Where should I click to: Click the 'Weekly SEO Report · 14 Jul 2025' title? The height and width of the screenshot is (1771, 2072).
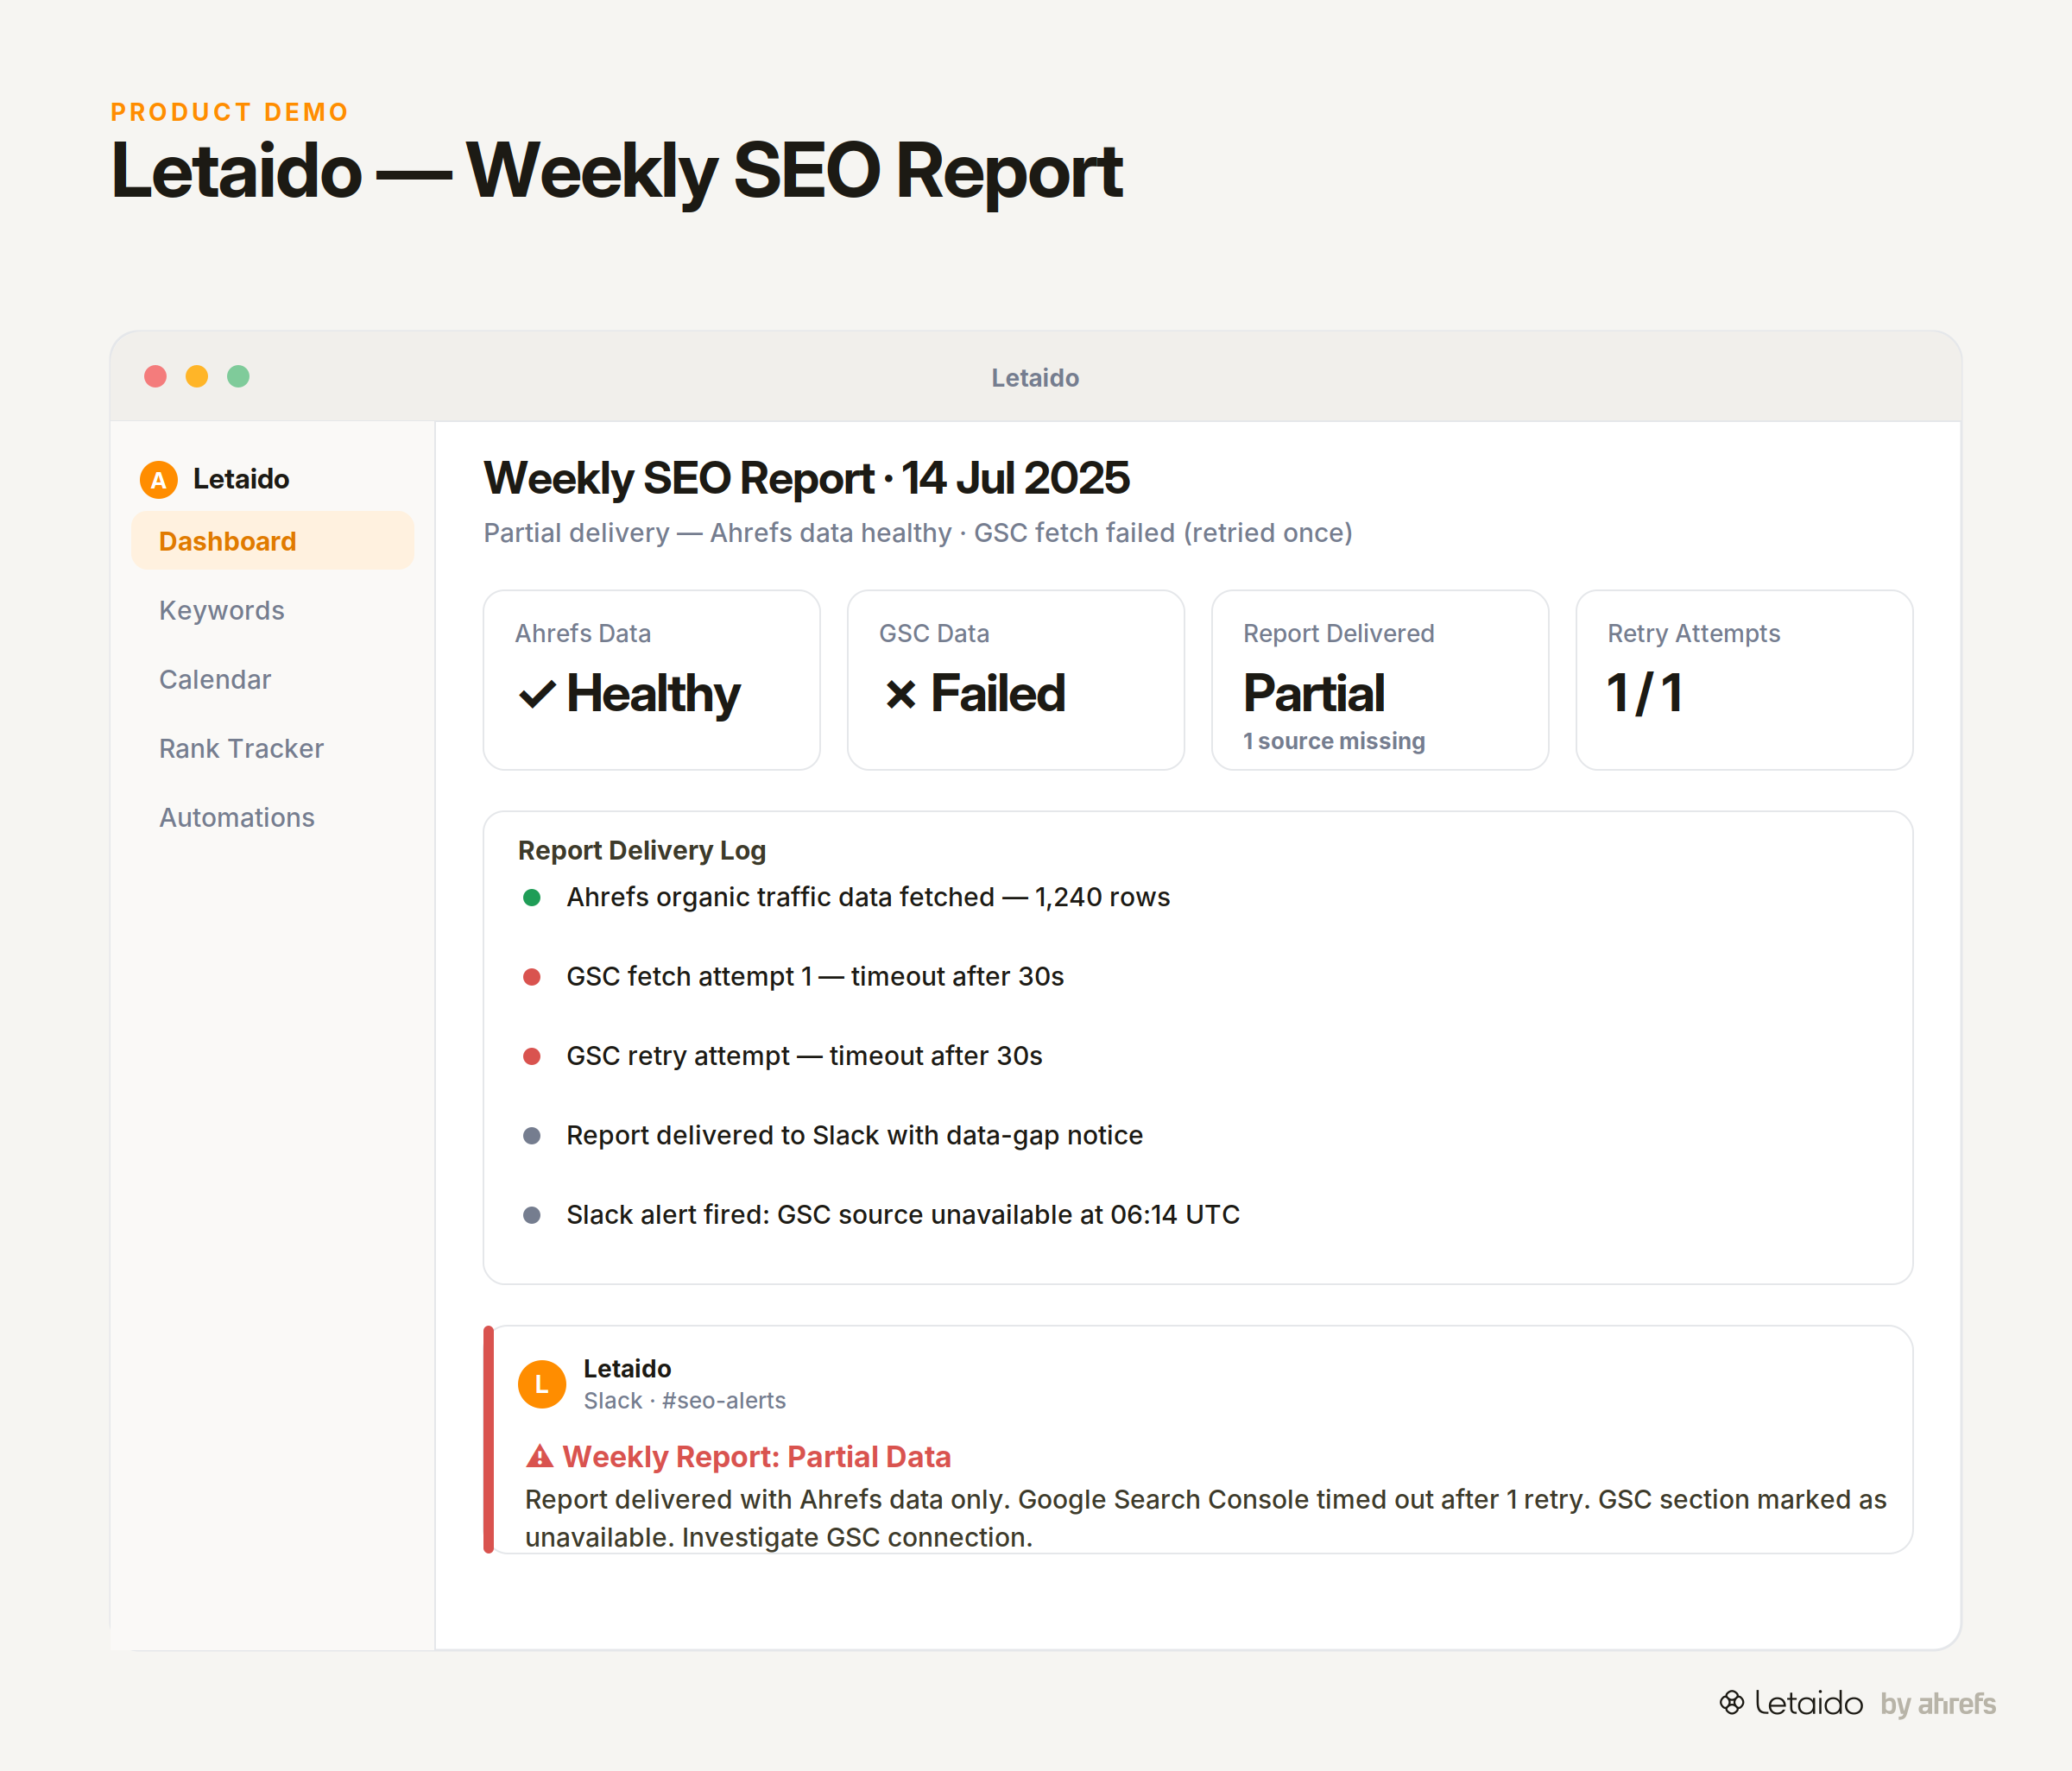pyautogui.click(x=807, y=478)
